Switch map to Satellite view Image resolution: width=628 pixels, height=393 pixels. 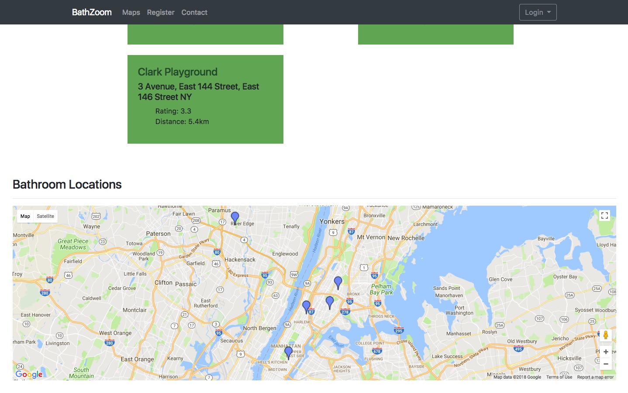(x=45, y=216)
